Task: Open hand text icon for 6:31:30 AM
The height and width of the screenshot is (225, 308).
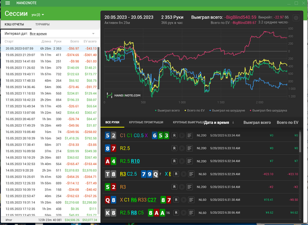Action: click(191, 200)
